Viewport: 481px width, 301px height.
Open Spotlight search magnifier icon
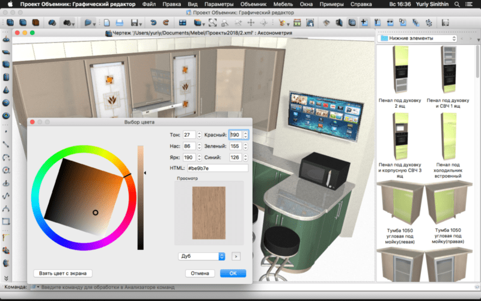pos(457,4)
